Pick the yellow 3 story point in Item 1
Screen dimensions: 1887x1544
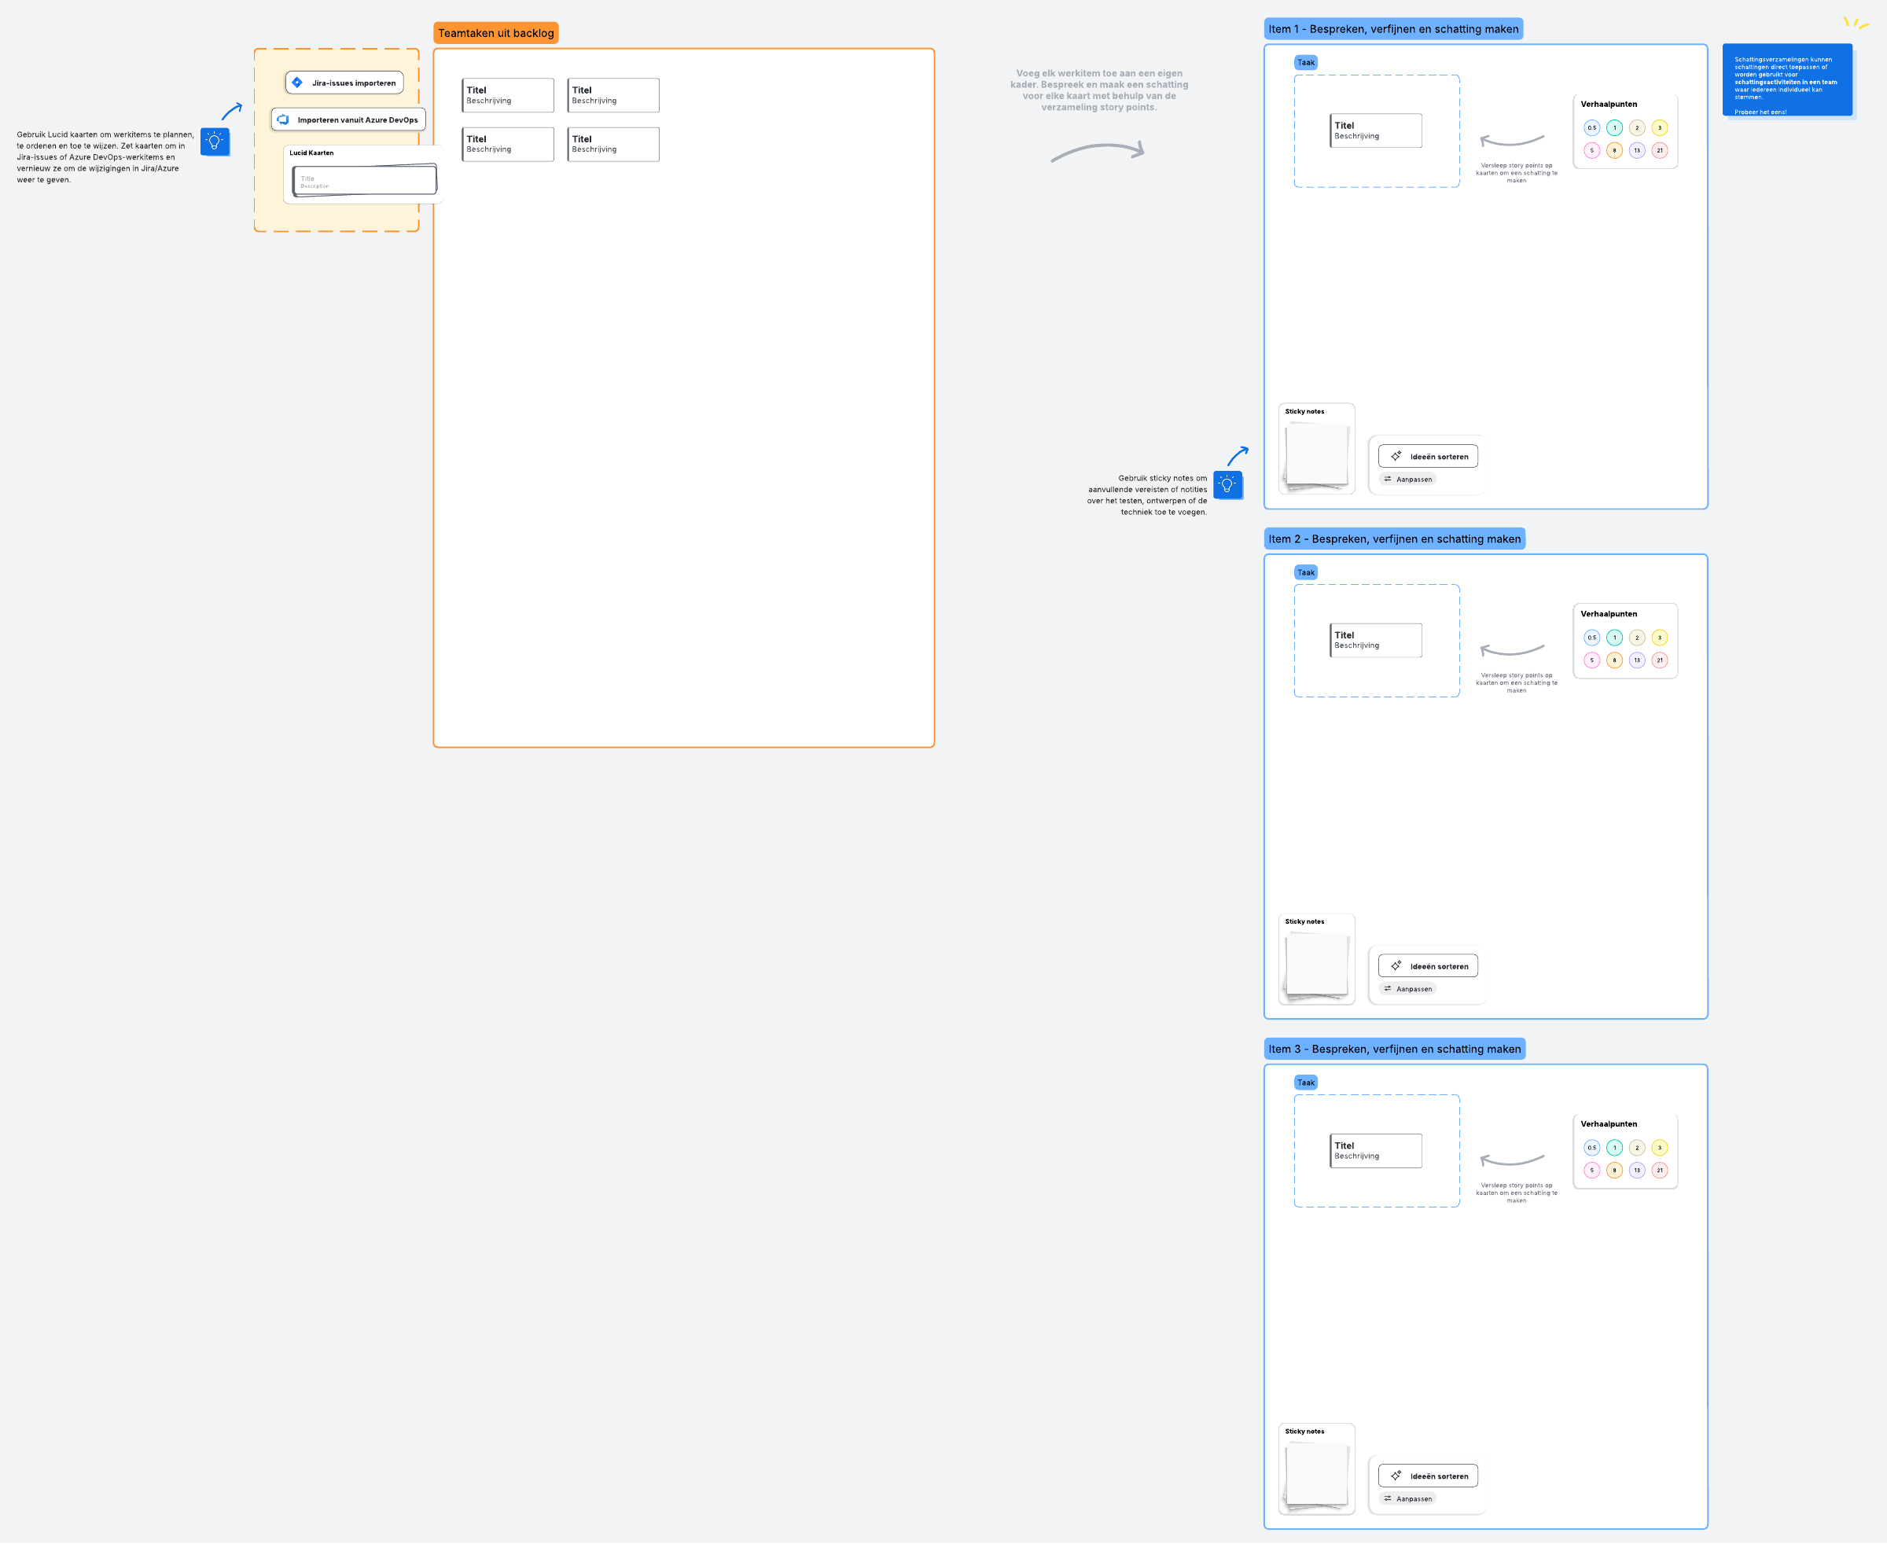(x=1659, y=128)
